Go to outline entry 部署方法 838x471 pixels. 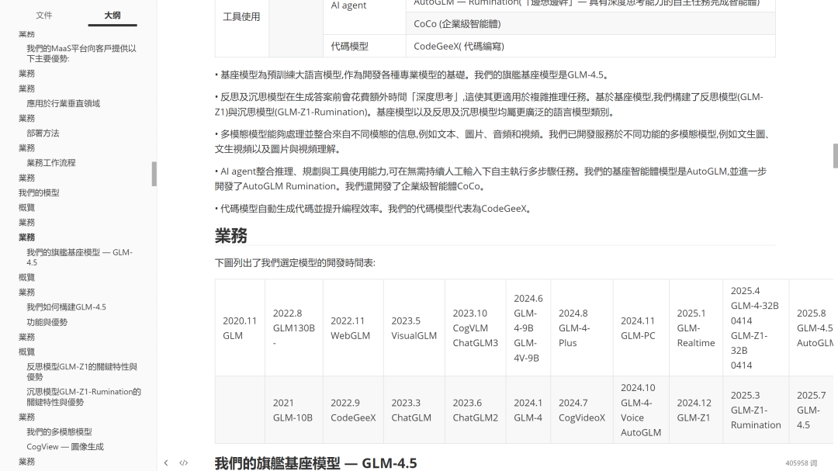click(x=43, y=133)
